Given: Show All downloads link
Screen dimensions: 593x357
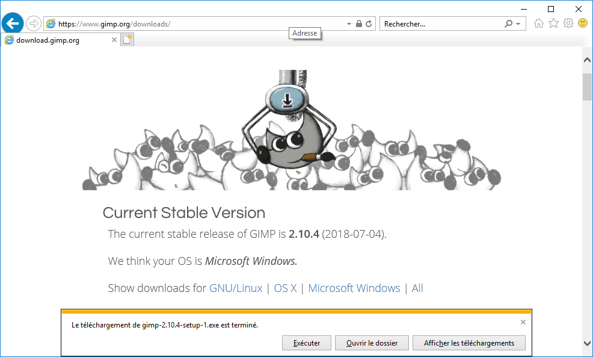Looking at the screenshot, I should tap(417, 288).
